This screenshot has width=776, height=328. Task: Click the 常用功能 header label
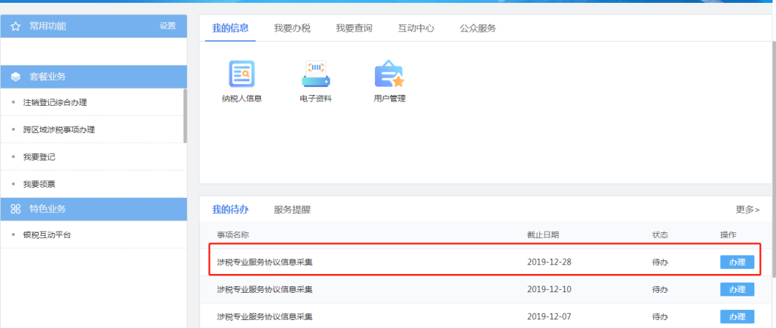click(x=47, y=26)
